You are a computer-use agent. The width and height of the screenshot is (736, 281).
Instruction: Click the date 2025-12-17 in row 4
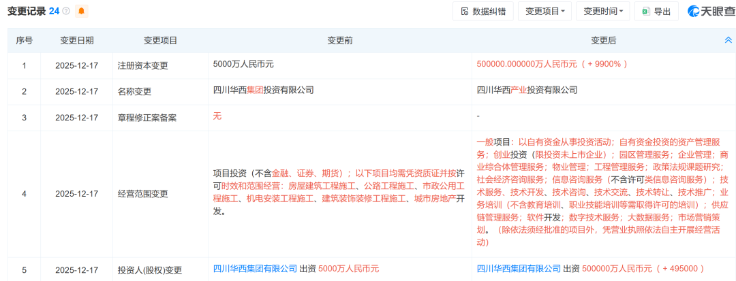click(x=76, y=193)
